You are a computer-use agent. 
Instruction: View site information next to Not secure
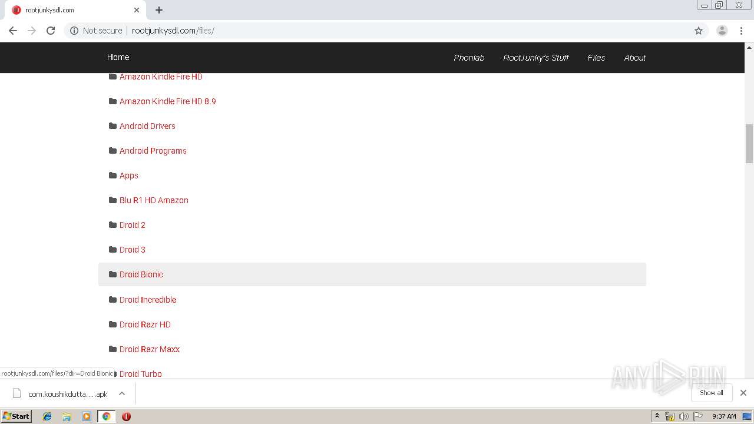74,31
